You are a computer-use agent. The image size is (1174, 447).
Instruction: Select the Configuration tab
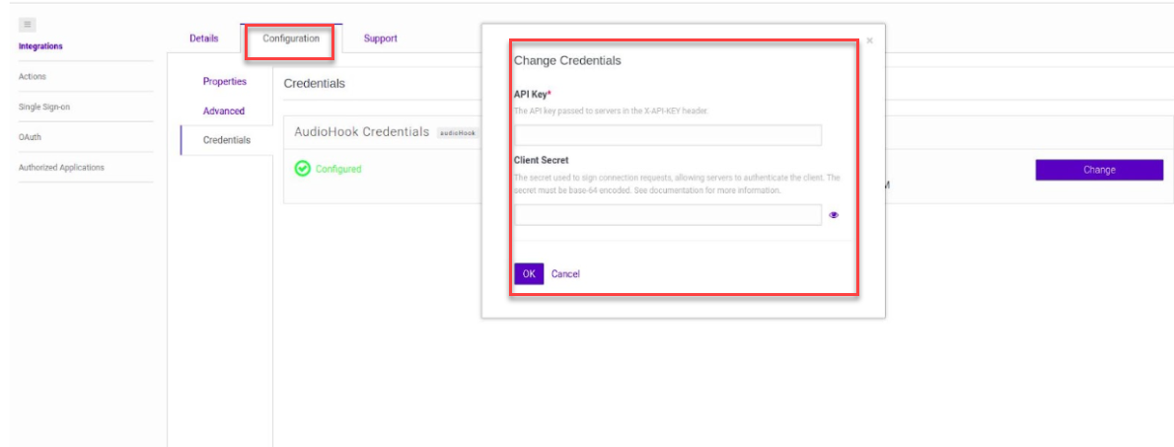point(290,38)
